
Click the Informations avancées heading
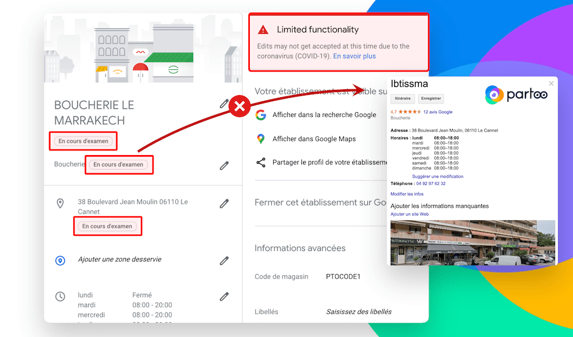point(300,248)
